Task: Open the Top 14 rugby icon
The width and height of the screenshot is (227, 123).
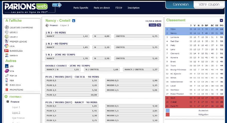Action: (x=7, y=75)
